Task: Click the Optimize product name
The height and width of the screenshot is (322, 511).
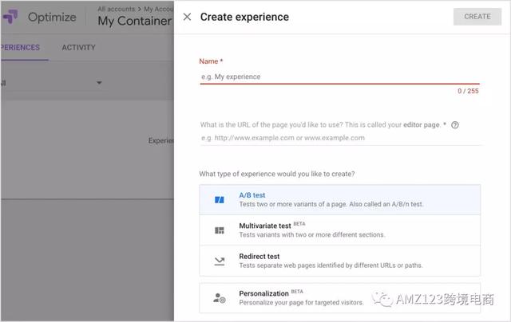Action: 52,17
